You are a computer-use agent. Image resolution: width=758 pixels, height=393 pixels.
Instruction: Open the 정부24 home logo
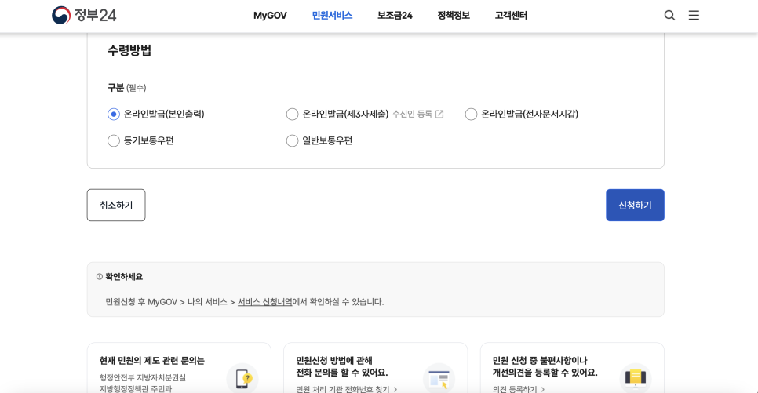coord(84,16)
